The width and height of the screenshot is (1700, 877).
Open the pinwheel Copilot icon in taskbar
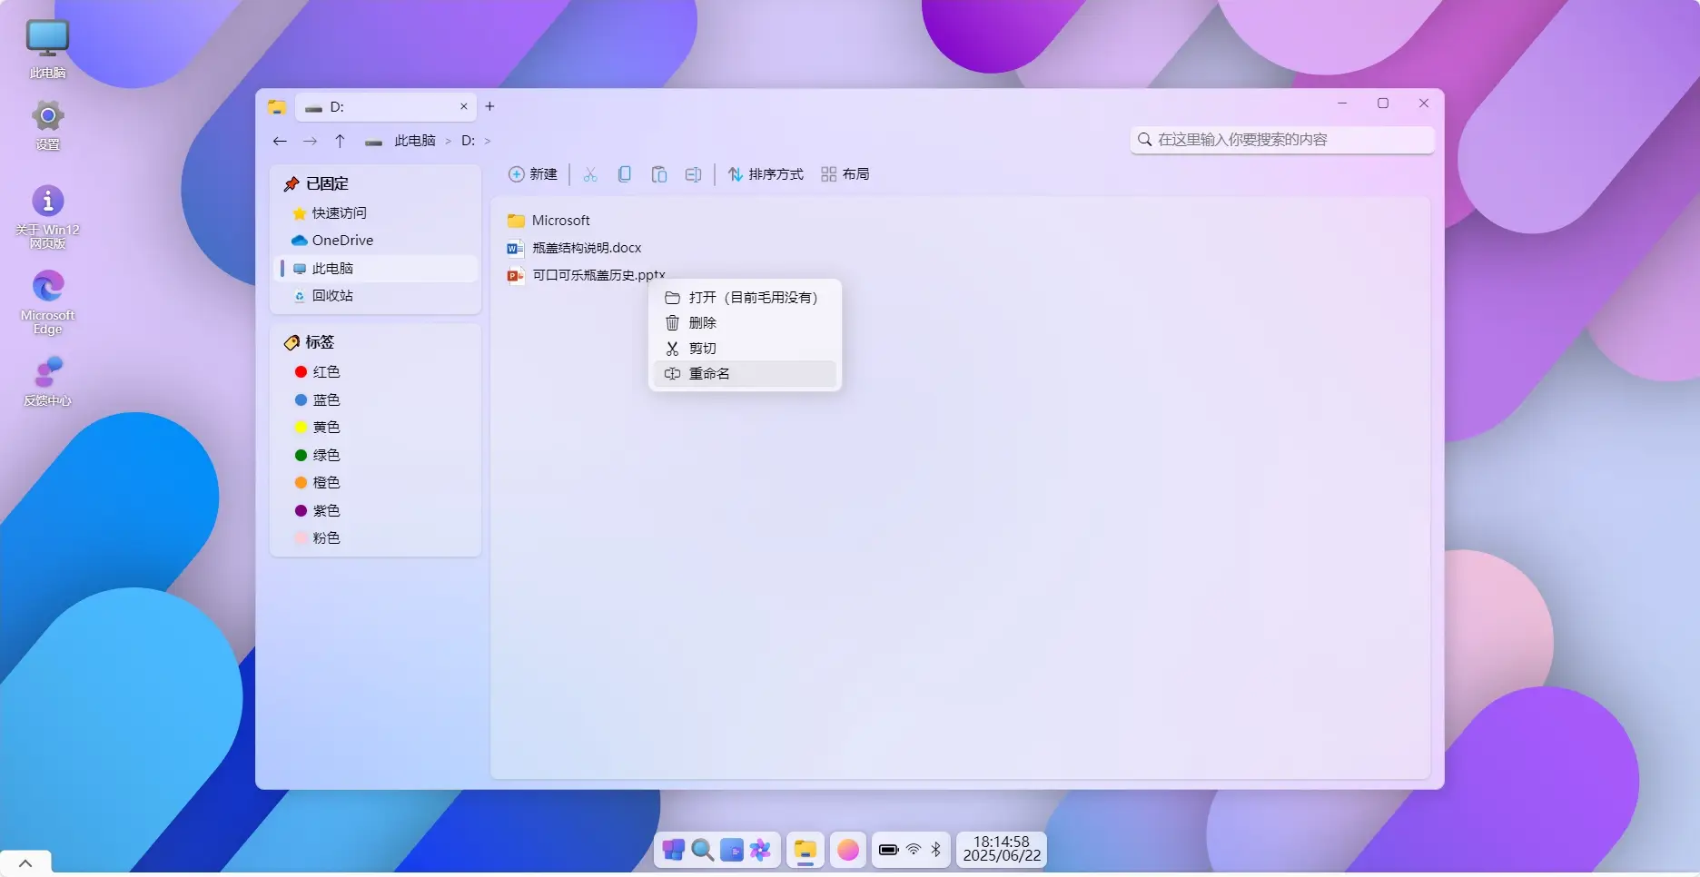pos(760,850)
